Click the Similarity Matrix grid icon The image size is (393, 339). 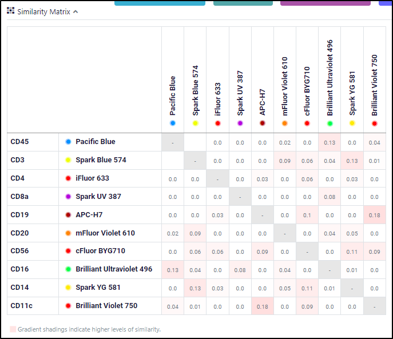click(10, 11)
